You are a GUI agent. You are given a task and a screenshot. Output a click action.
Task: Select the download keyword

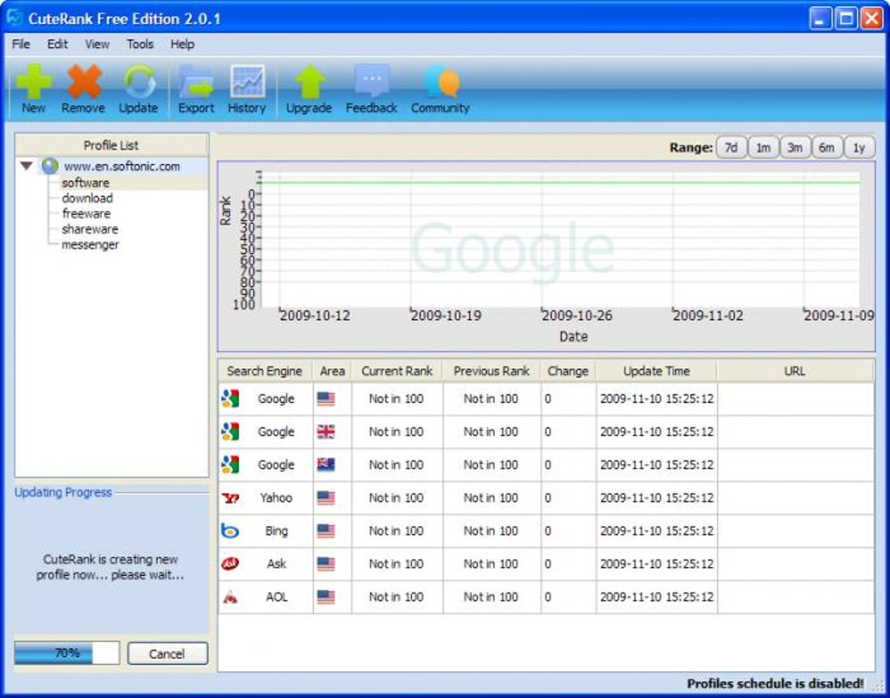87,198
